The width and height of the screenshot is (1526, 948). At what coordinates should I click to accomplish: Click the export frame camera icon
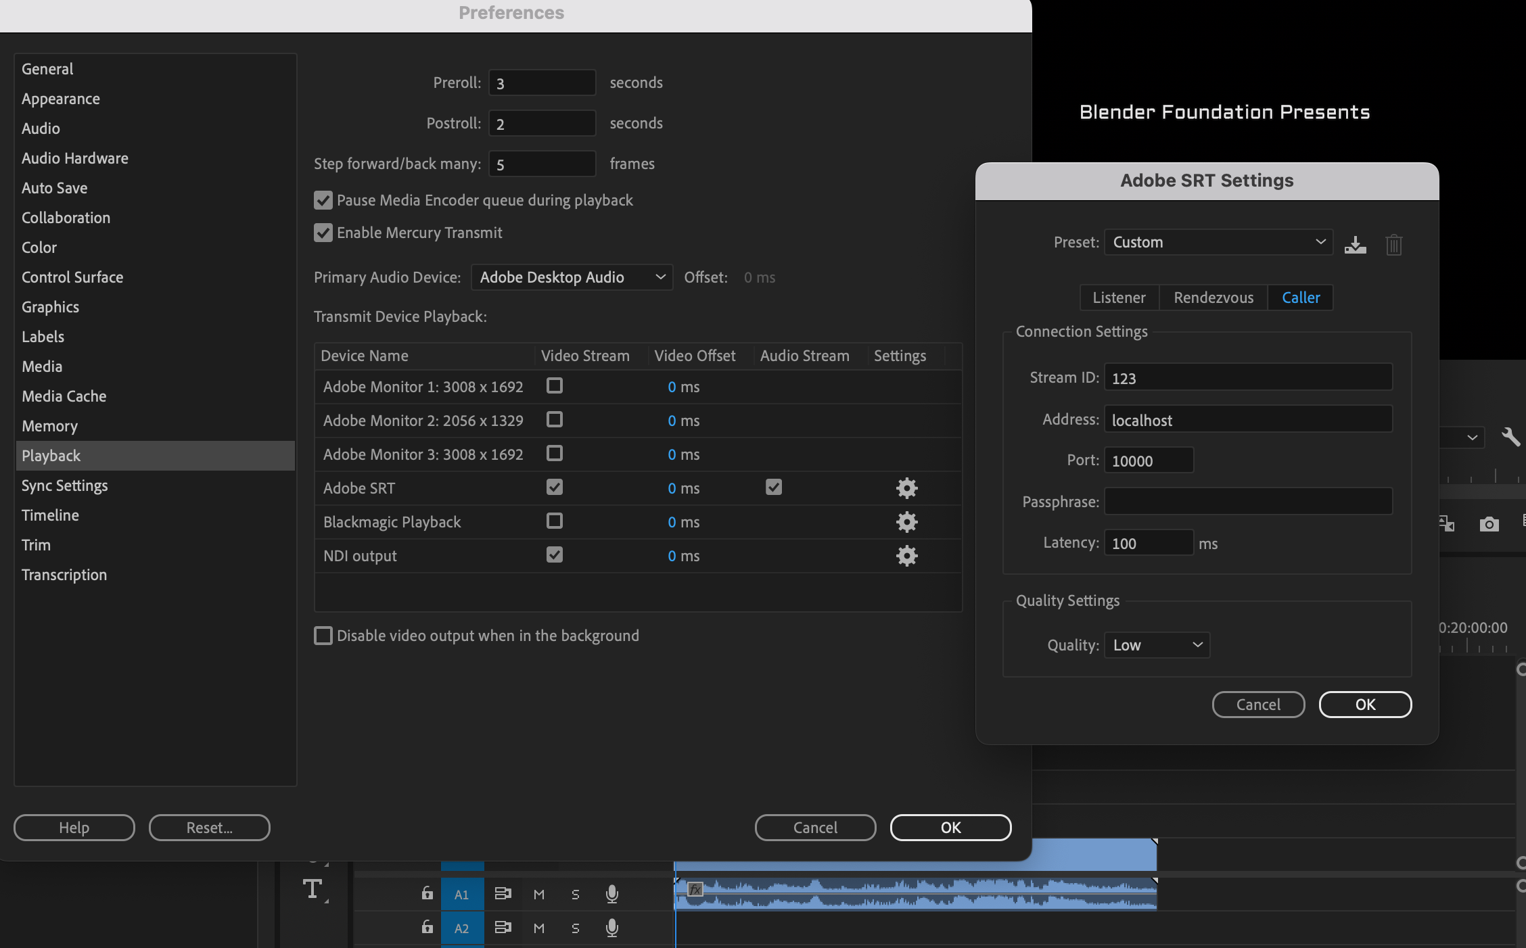(1489, 524)
